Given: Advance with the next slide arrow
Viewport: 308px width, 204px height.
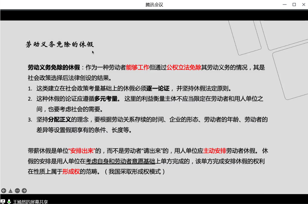Looking at the screenshot, I should pyautogui.click(x=24, y=191).
